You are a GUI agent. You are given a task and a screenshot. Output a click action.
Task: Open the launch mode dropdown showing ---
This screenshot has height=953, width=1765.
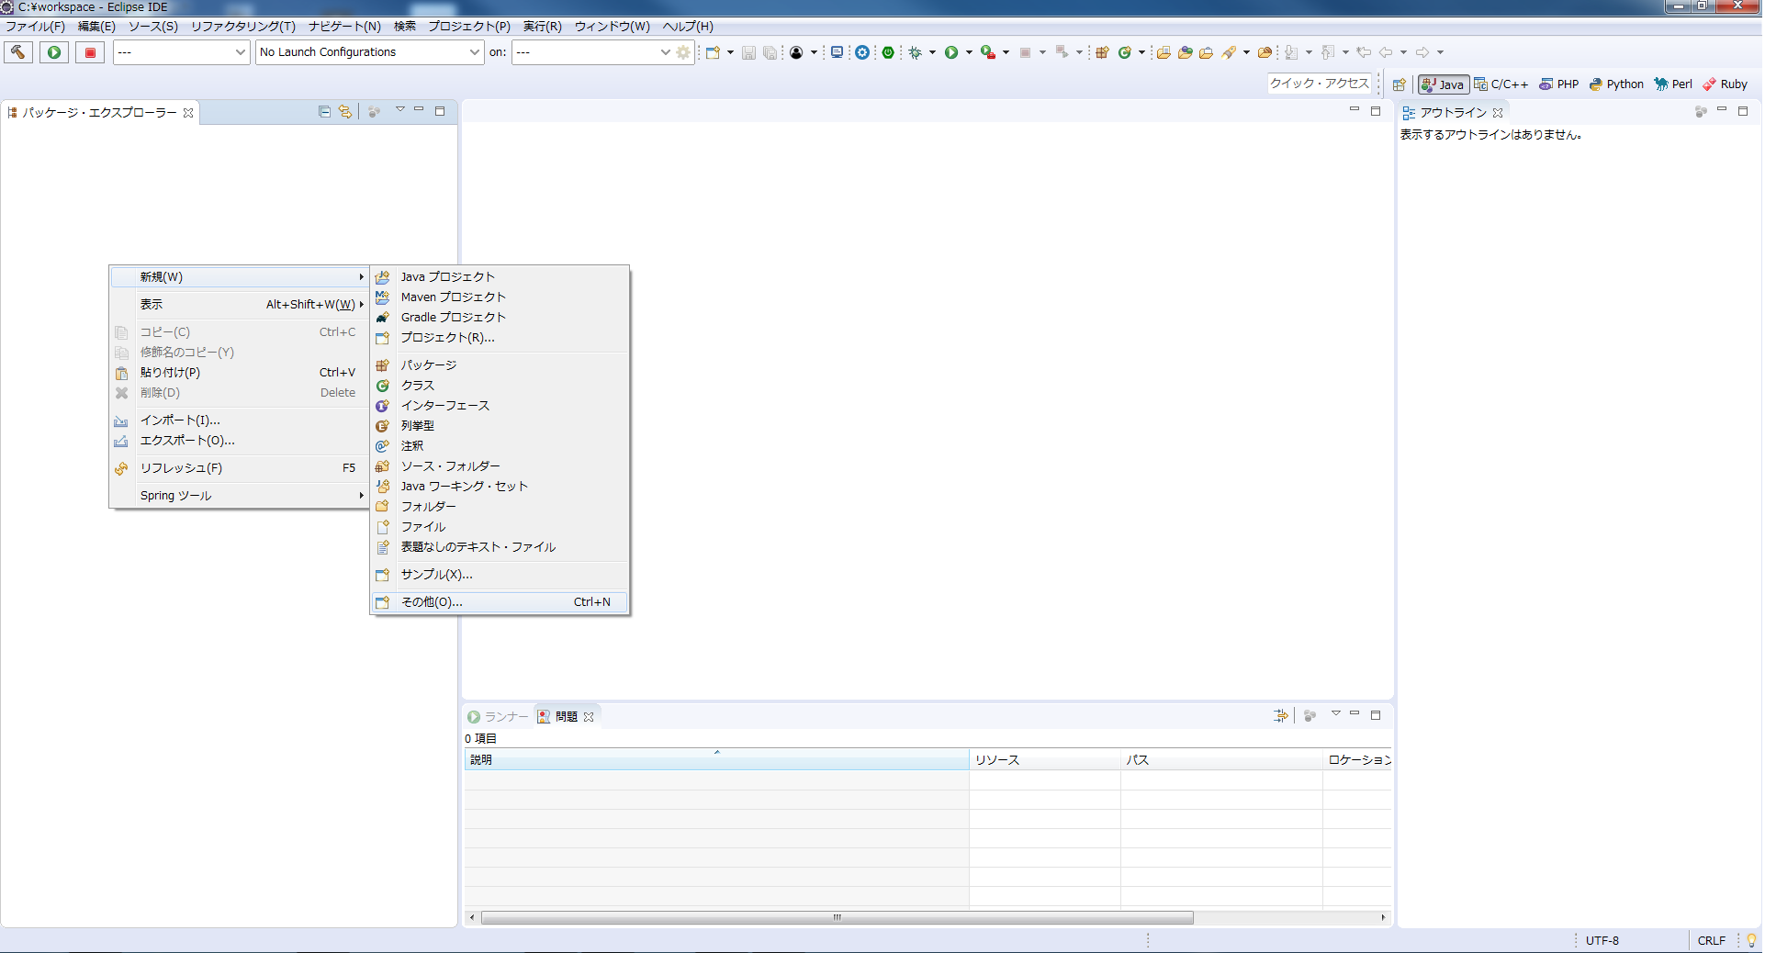(x=182, y=52)
